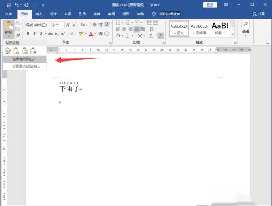Click the Clear Formatting eraser icon
The image size is (272, 206).
pos(95,25)
